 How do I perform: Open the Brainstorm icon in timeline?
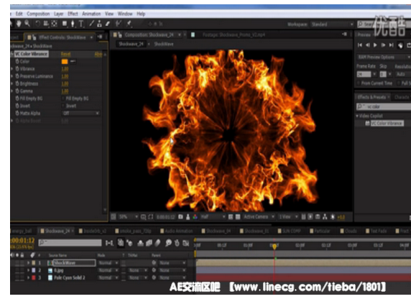tap(168, 244)
